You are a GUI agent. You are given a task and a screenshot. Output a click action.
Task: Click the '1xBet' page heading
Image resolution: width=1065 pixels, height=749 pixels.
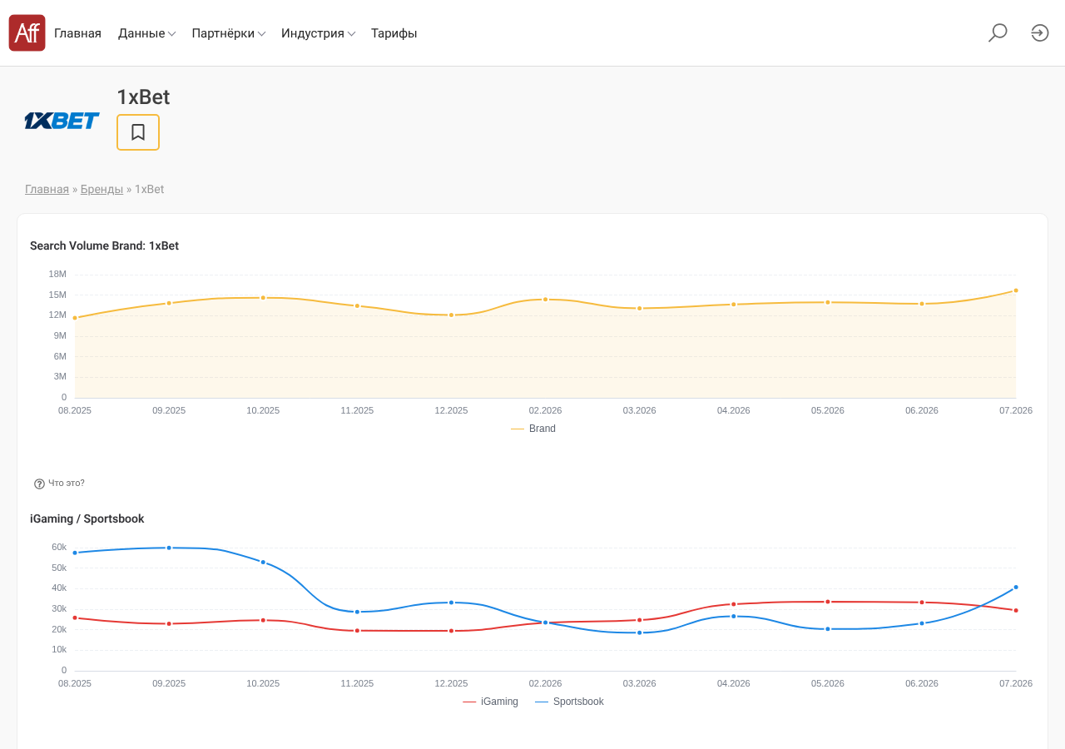(x=143, y=97)
